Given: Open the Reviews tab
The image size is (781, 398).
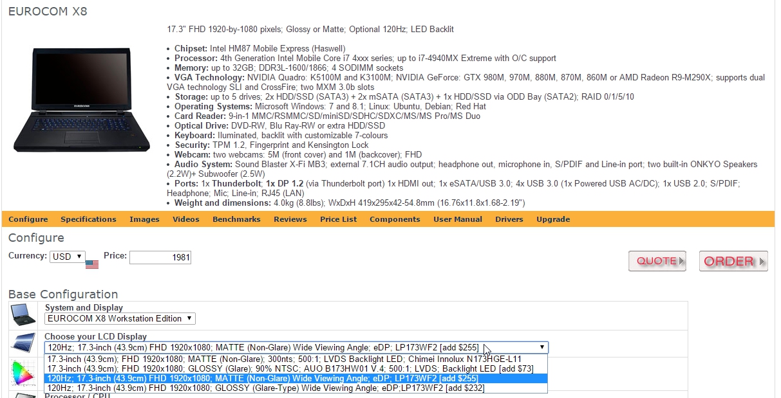Looking at the screenshot, I should coord(290,219).
